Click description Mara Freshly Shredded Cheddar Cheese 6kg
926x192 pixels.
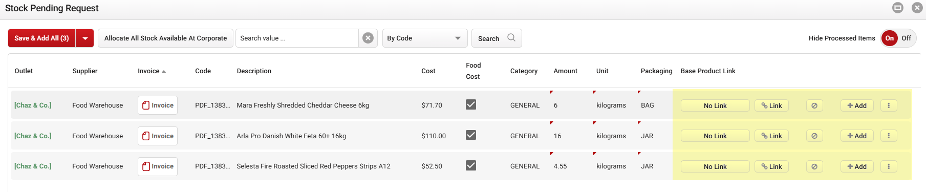tap(303, 105)
